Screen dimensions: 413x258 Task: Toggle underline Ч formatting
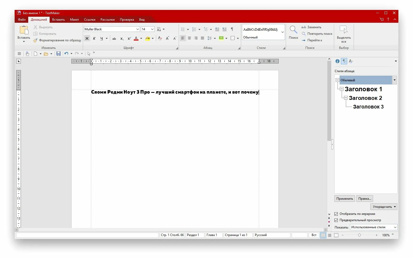(102, 38)
